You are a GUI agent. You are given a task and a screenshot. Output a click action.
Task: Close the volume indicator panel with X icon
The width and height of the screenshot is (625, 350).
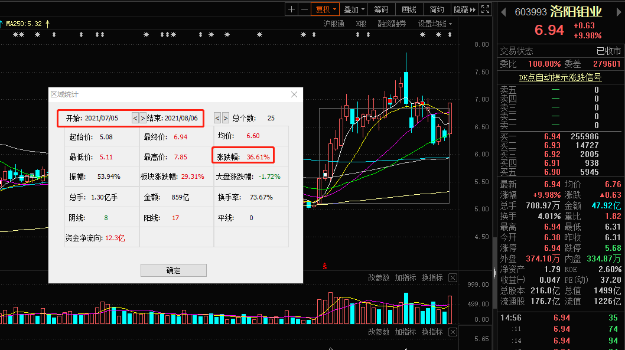click(x=453, y=277)
